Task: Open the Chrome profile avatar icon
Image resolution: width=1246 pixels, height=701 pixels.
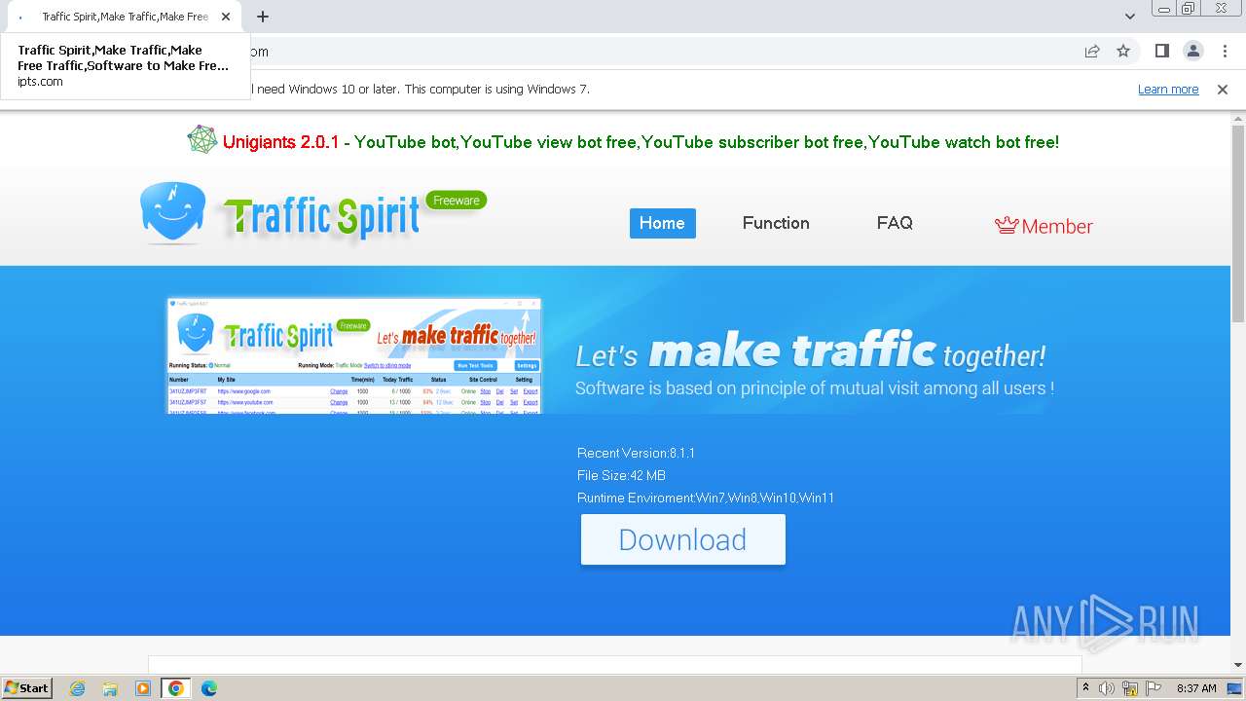Action: point(1192,51)
